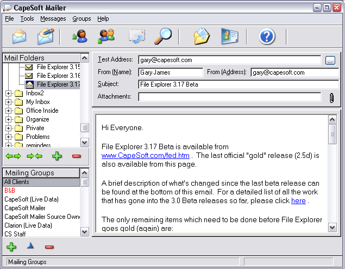Click the blue triangle icon below Mailing Groups
This screenshot has height=269, width=345.
(30, 246)
